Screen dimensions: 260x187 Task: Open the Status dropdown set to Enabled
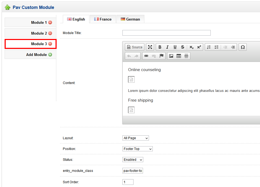[x=133, y=160]
